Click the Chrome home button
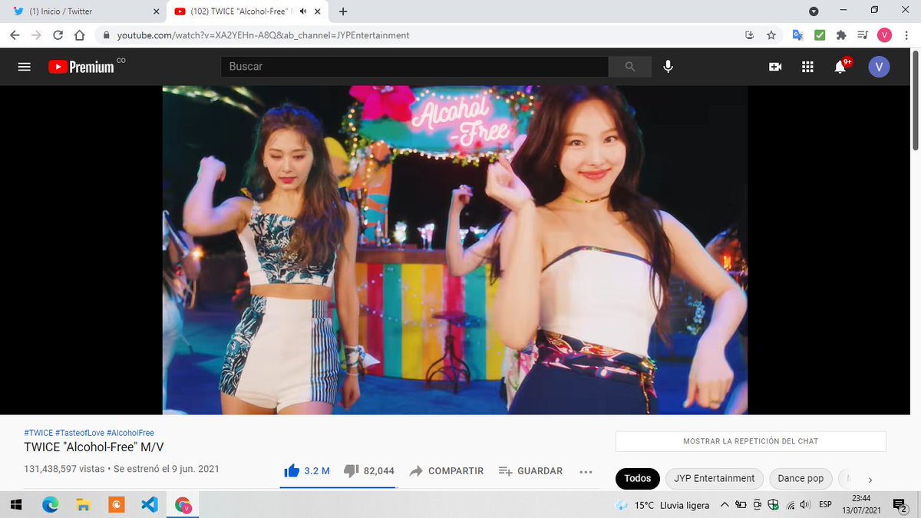Viewport: 921px width, 518px height. 79,35
